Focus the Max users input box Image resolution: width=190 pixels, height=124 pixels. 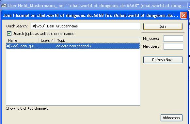click(x=173, y=46)
